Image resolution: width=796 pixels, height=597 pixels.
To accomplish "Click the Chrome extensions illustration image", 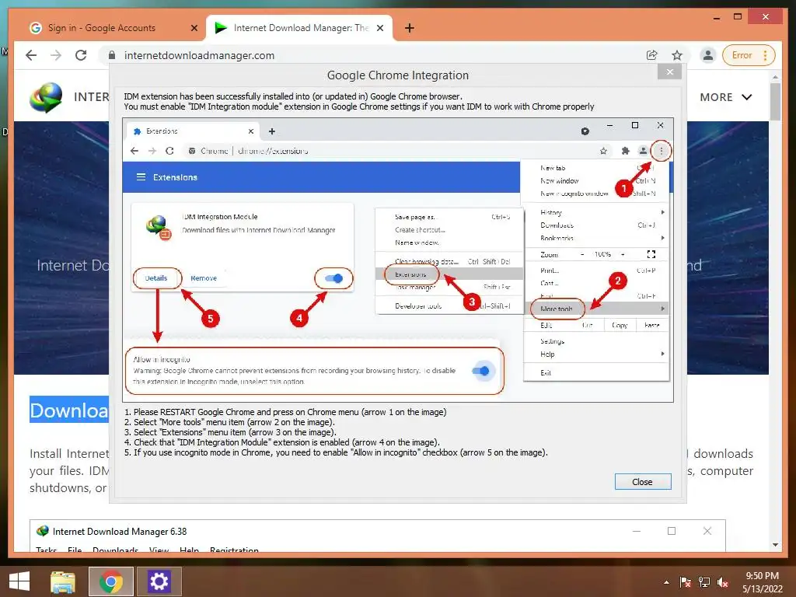I will click(398, 260).
